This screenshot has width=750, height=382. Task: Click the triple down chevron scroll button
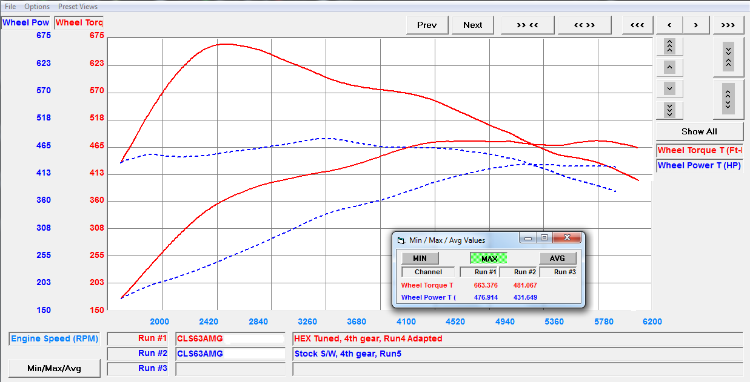(669, 110)
